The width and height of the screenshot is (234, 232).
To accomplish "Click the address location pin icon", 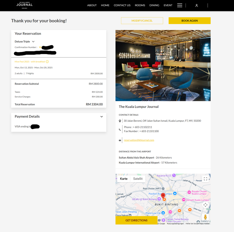I will [x=120, y=121].
